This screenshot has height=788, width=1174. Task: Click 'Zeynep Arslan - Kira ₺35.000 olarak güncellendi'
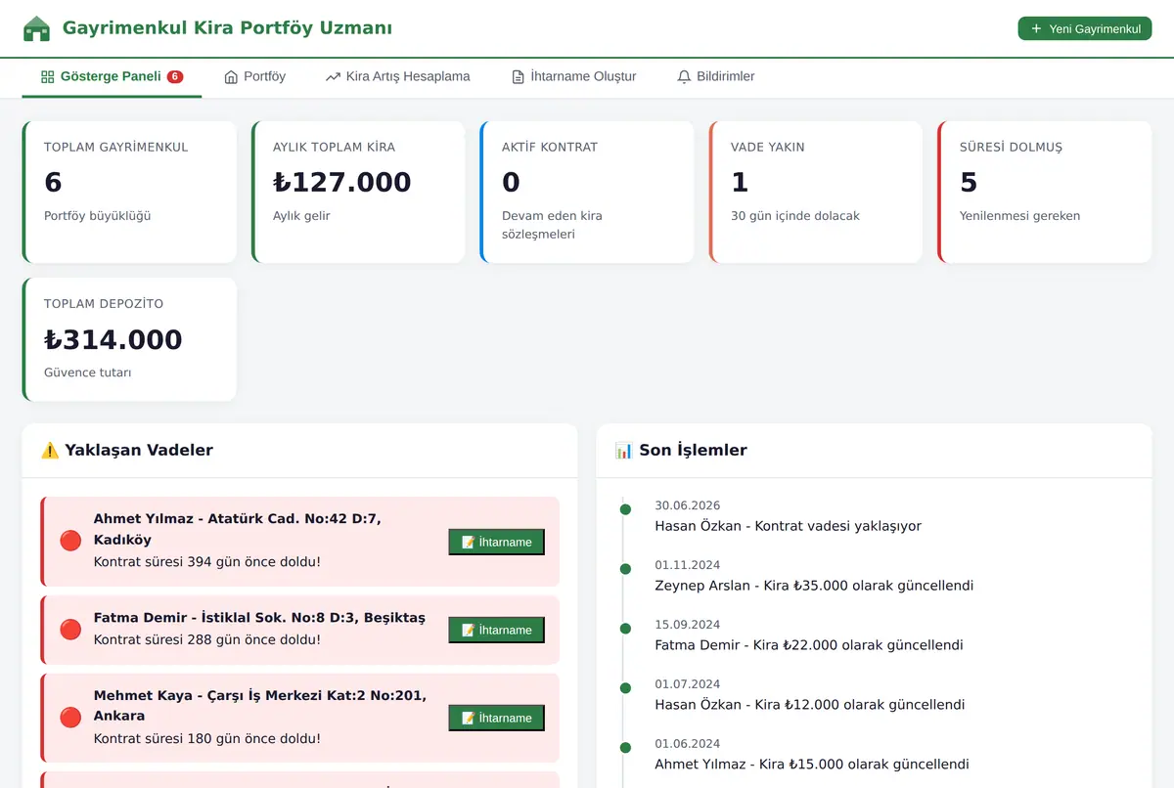tap(814, 586)
